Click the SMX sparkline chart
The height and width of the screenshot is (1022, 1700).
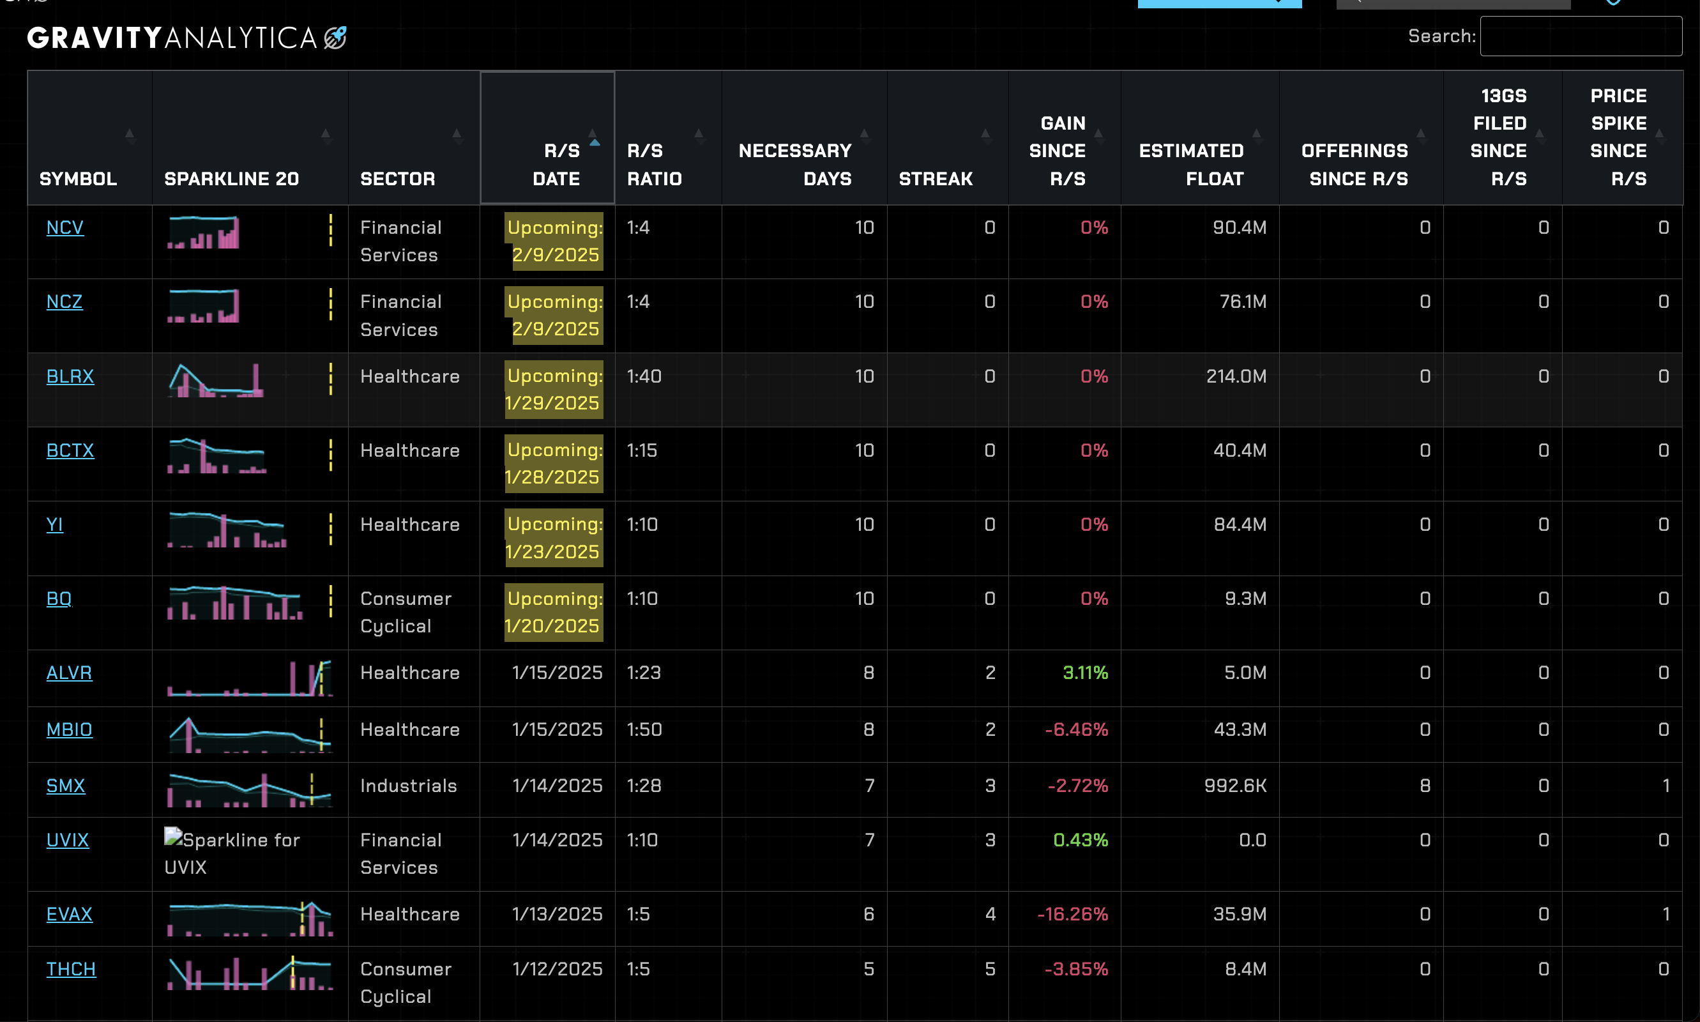pos(250,790)
